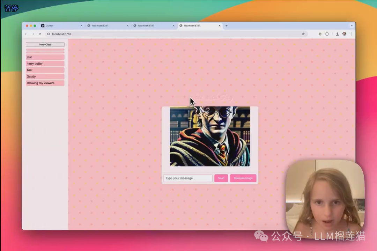This screenshot has width=377, height=251.
Task: Click the New Chat button
Action: 45,45
